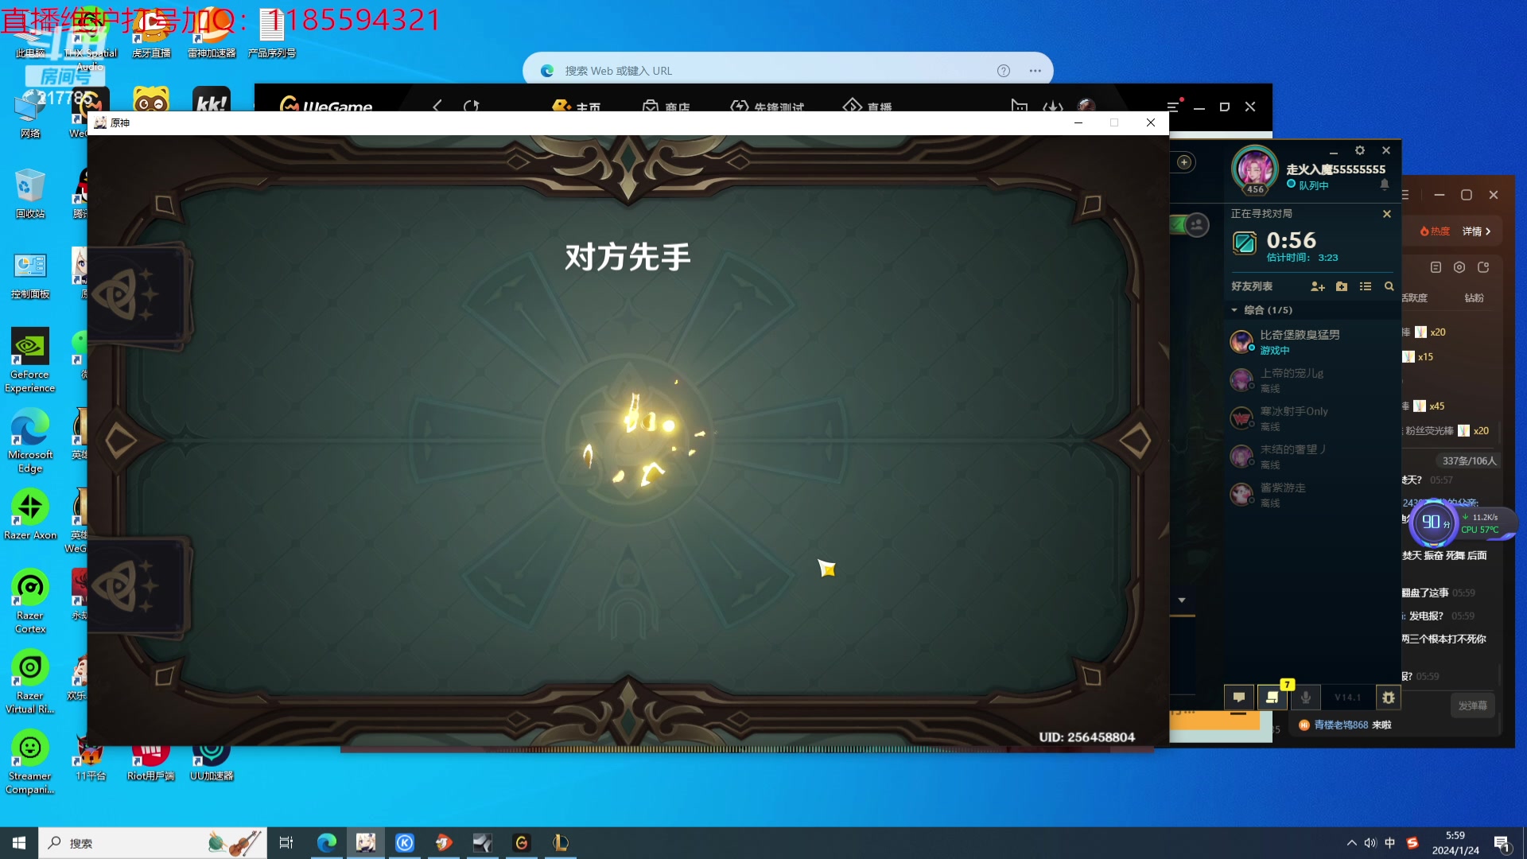Open Razer Cortex desktop icon
This screenshot has width=1527, height=859.
(x=30, y=601)
